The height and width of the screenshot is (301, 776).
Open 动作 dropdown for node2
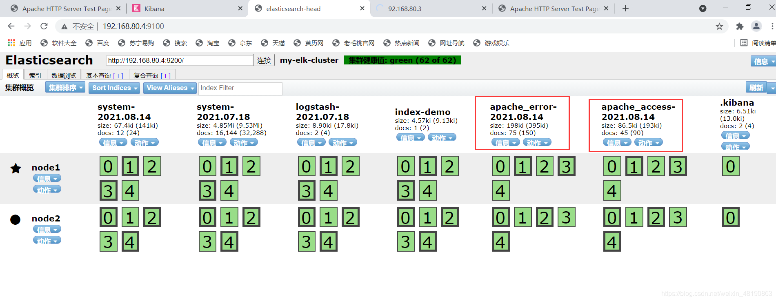pyautogui.click(x=47, y=240)
